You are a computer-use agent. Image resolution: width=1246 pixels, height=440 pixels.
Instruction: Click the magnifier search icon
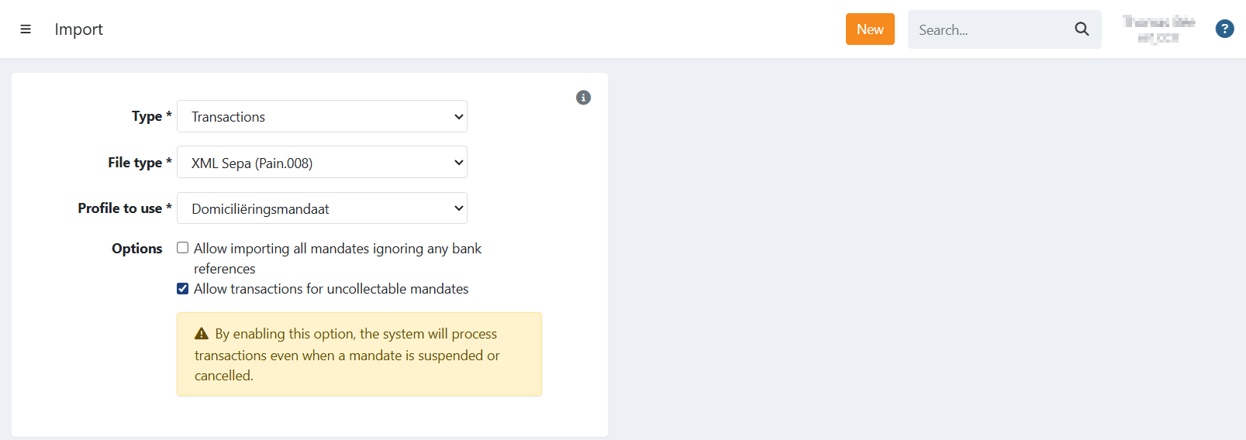tap(1082, 29)
